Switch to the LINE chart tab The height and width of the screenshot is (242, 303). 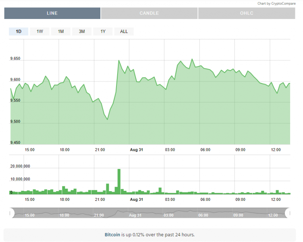[x=52, y=13]
